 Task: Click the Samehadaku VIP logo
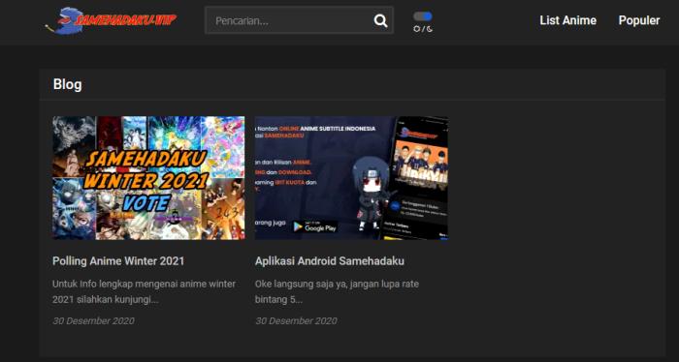111,20
